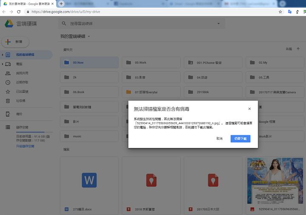This screenshot has width=306, height=215.
Task: Go back in the browser
Action: pyautogui.click(x=4, y=12)
